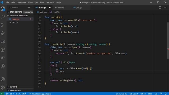Click the editor vertical scrollbar

[x=168, y=40]
